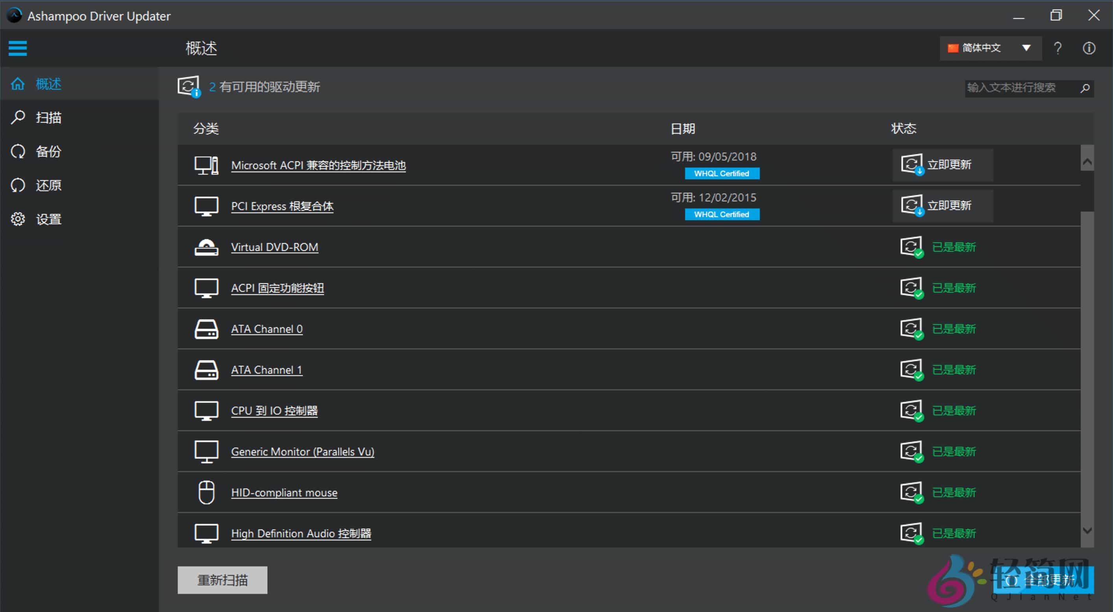Click the scrollbar up arrow
Image resolution: width=1113 pixels, height=612 pixels.
pos(1087,161)
